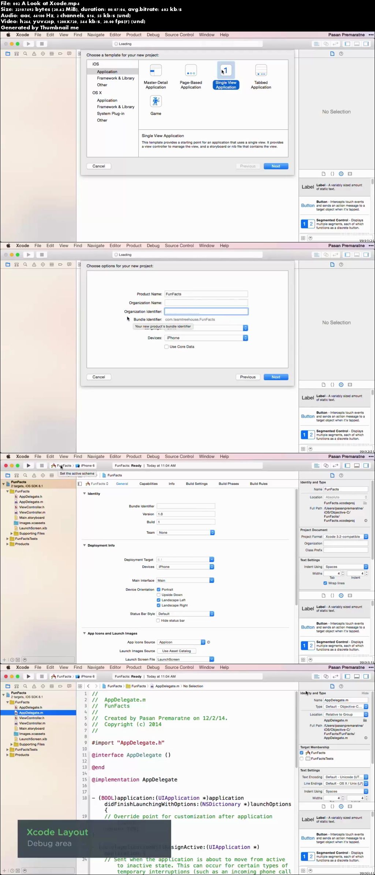The image size is (375, 875).
Task: Toggle the targets list sidebar next to the FunFacts target
Action: click(80, 484)
